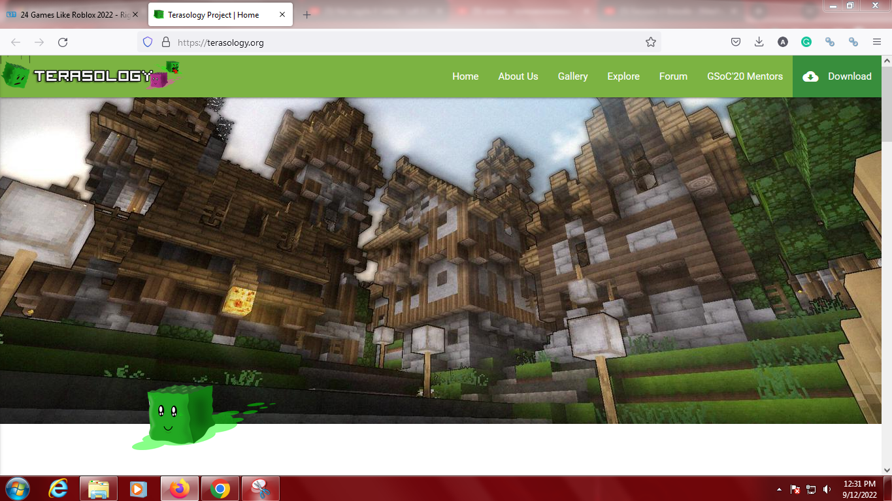
Task: Close the 24 Games Like Roblox tab
Action: (135, 14)
